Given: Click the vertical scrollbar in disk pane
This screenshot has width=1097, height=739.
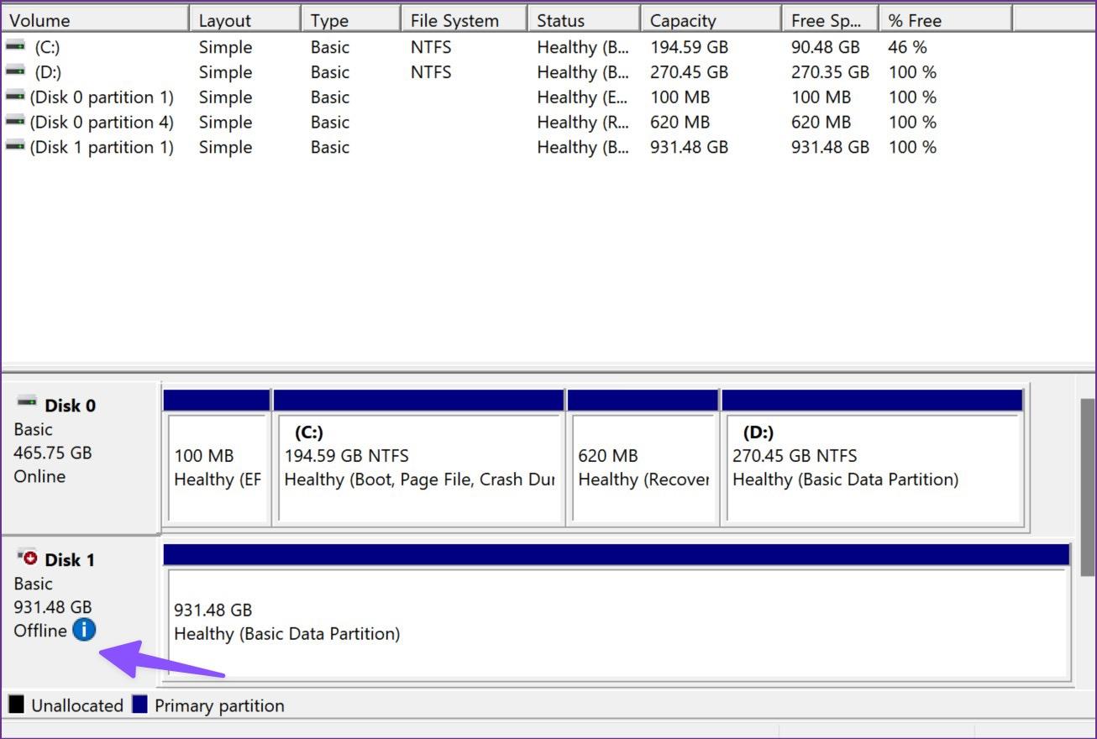Looking at the screenshot, I should pos(1087,487).
